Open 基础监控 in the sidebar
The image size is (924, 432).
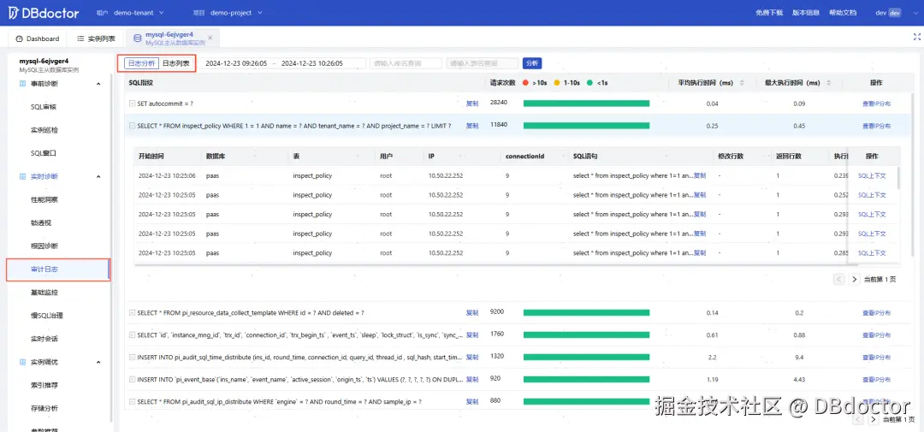(44, 293)
